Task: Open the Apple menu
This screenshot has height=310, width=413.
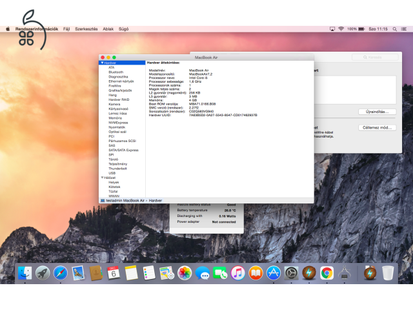Action: click(8, 29)
